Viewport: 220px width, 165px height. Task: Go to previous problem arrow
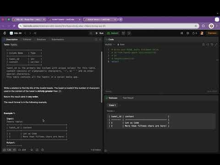[x=25, y=33]
